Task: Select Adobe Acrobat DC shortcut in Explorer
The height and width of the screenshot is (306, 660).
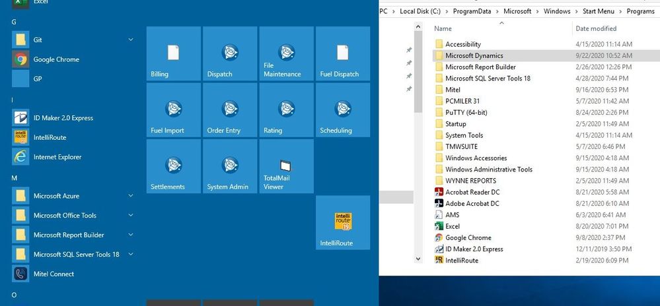Action: click(466, 203)
